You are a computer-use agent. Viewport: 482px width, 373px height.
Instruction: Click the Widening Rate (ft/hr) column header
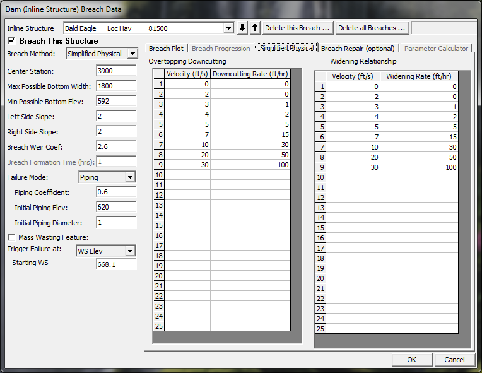tap(419, 76)
